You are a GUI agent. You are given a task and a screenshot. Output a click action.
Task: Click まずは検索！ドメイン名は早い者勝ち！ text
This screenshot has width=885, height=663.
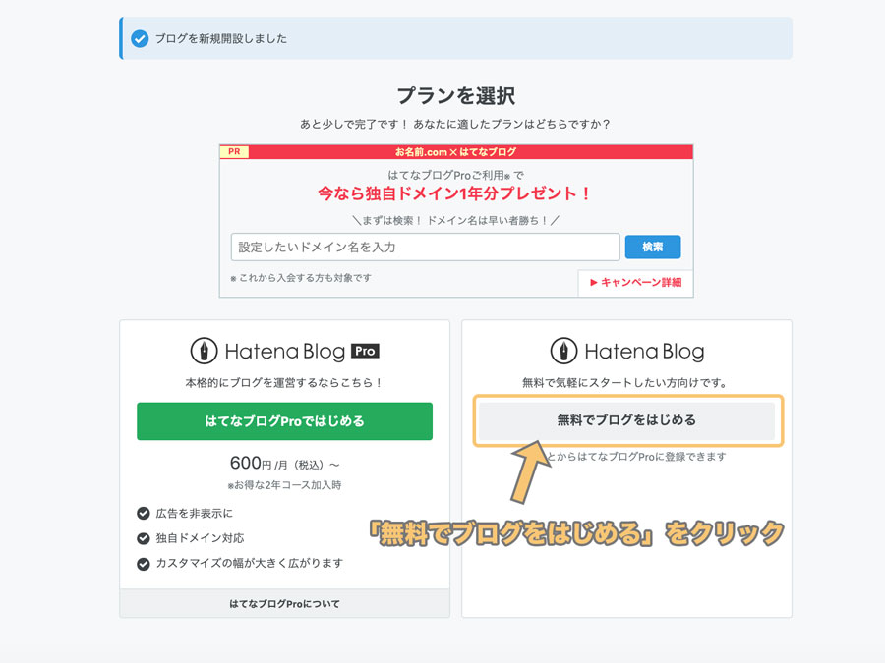(455, 220)
